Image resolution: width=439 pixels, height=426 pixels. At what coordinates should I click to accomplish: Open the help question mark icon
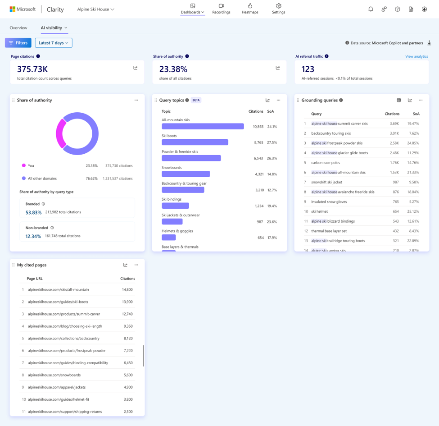point(397,9)
